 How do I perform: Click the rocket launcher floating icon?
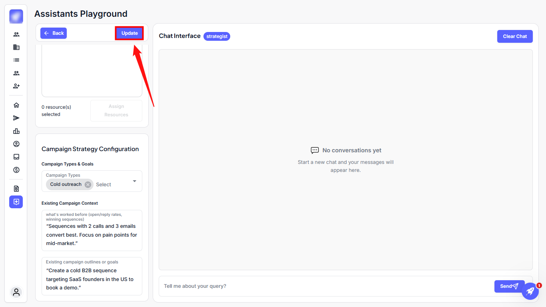point(530,291)
